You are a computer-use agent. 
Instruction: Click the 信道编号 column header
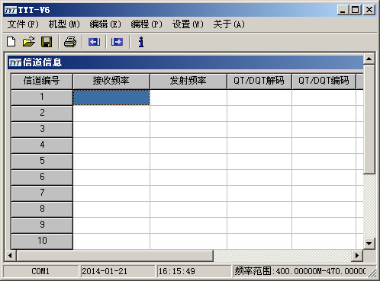42,81
